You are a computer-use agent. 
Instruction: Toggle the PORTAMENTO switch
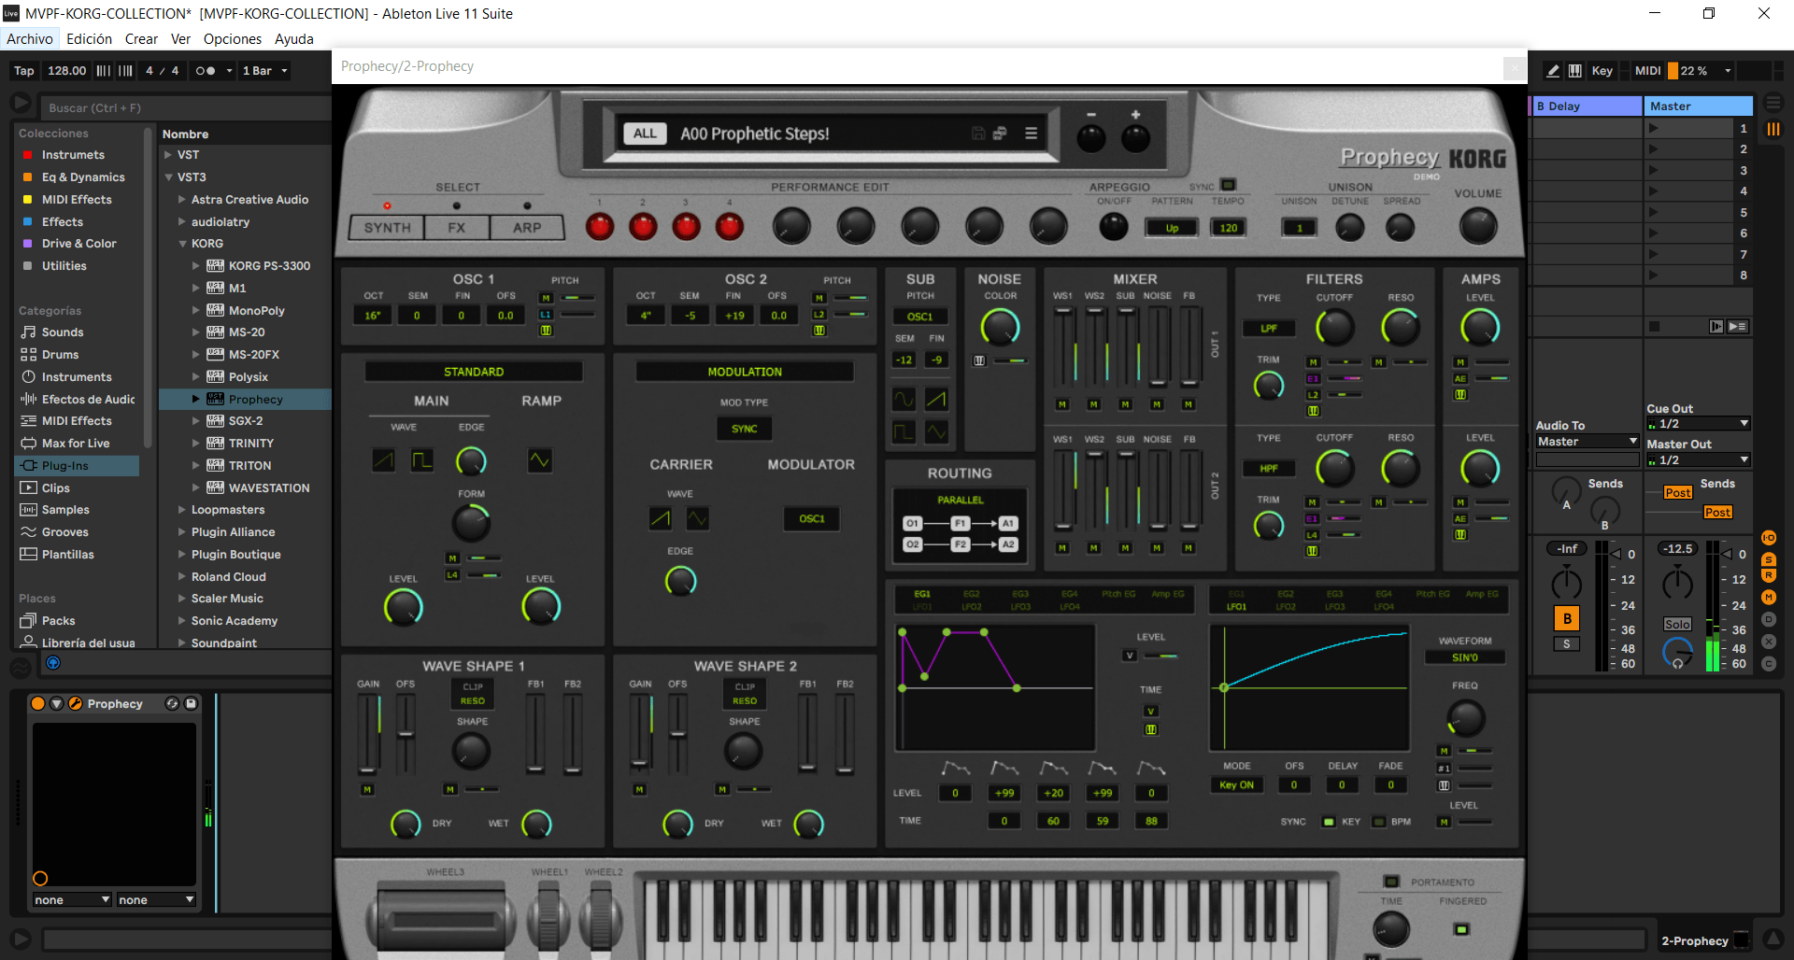click(x=1391, y=882)
